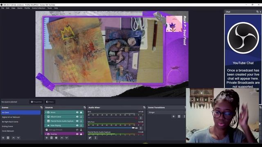Click the Scenes list scrollbar
Image resolution: width=262 pixels, height=147 pixels.
pyautogui.click(x=42, y=122)
